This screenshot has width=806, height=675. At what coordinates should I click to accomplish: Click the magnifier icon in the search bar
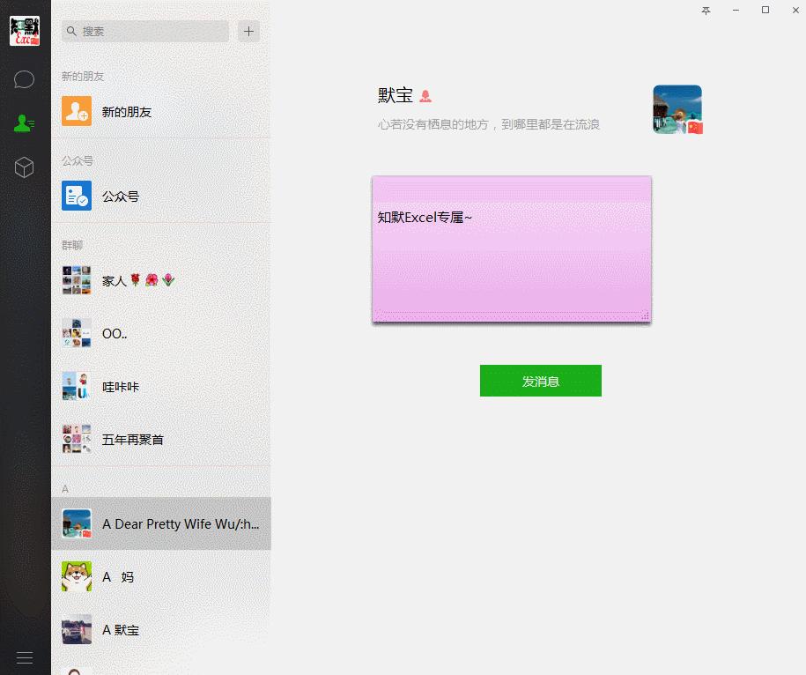(70, 31)
